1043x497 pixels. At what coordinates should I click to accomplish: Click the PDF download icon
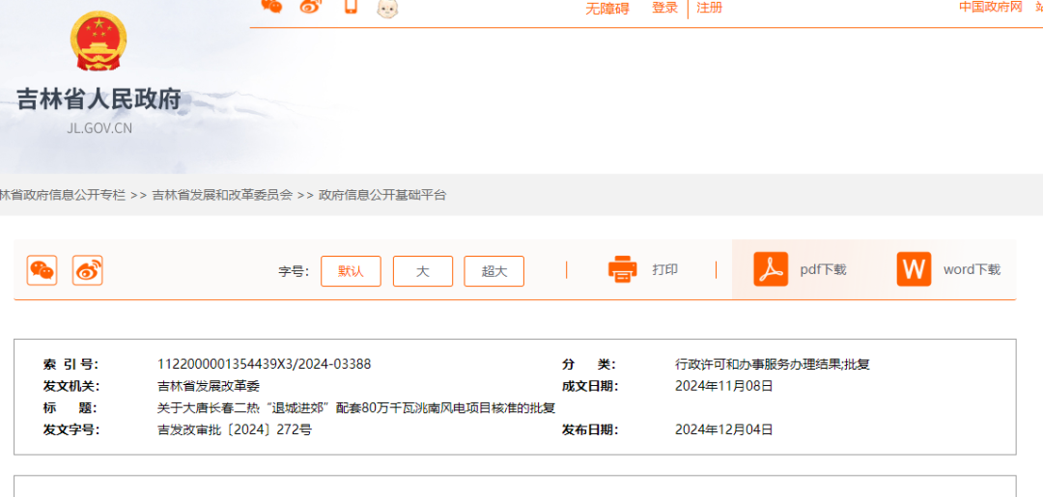[x=771, y=269]
